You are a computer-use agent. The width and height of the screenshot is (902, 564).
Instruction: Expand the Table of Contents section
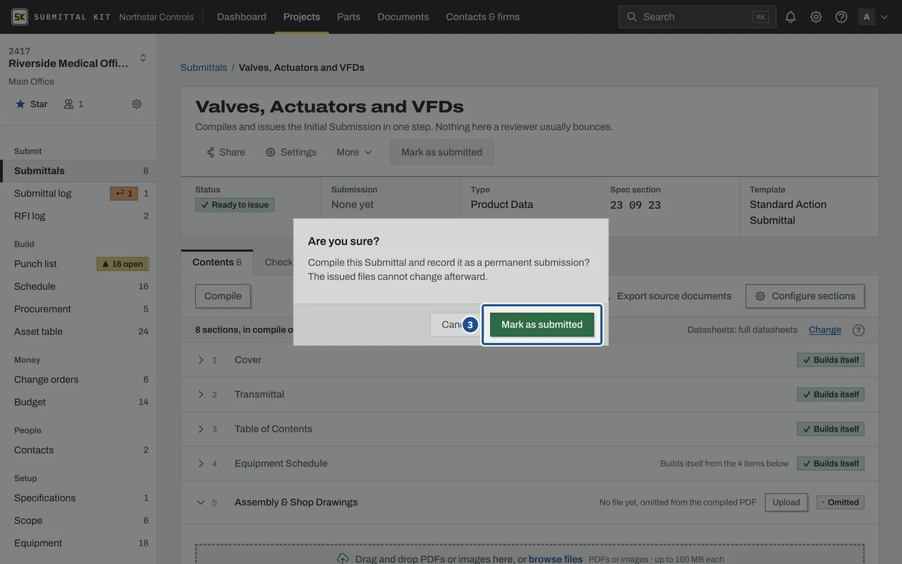click(x=201, y=429)
